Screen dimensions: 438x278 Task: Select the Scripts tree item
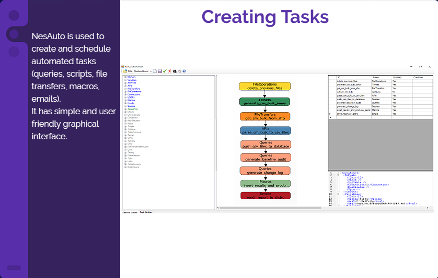tap(131, 127)
